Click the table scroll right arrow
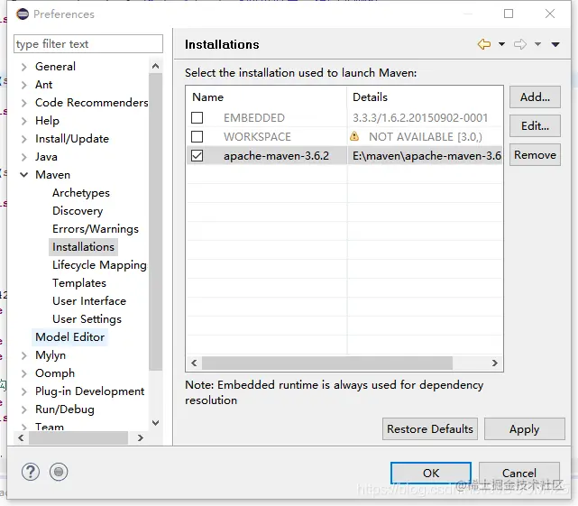578x506 pixels. click(x=495, y=363)
